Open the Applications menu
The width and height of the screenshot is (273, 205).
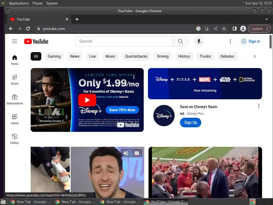[19, 3]
